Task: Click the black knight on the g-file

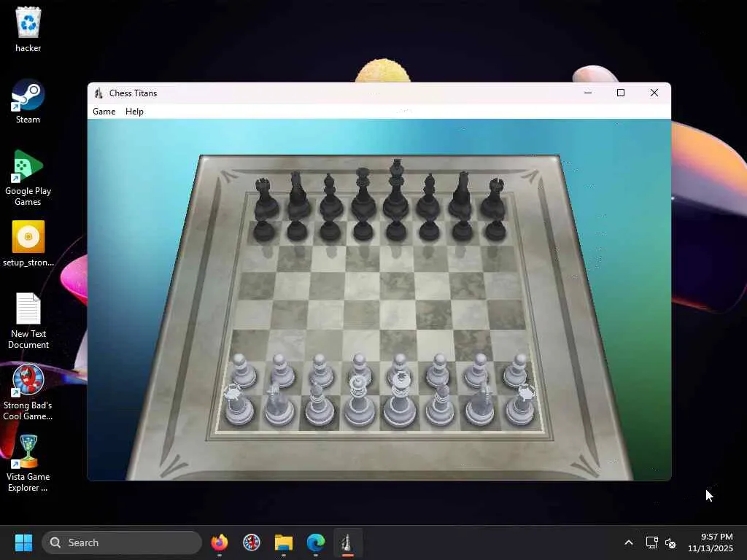Action: (462, 195)
